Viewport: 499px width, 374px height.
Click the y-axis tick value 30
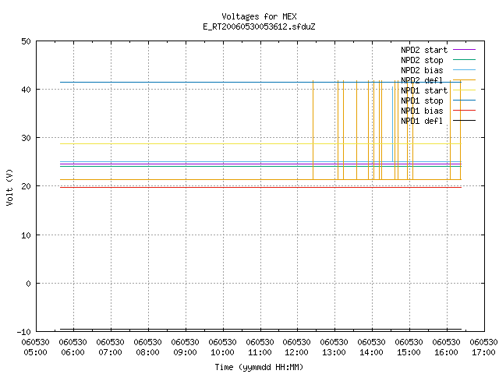click(26, 138)
